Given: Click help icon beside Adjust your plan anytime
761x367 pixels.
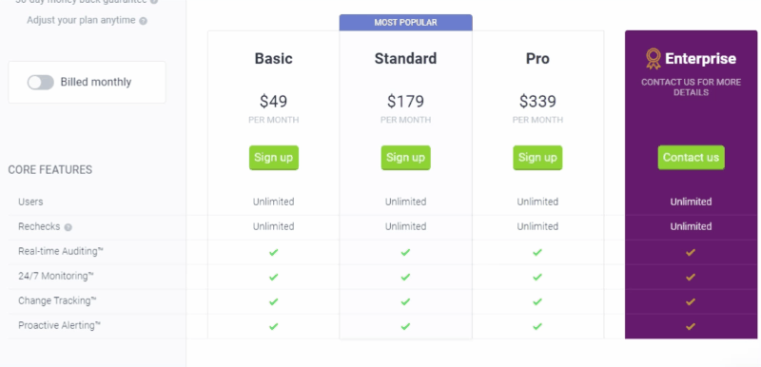Looking at the screenshot, I should (143, 21).
